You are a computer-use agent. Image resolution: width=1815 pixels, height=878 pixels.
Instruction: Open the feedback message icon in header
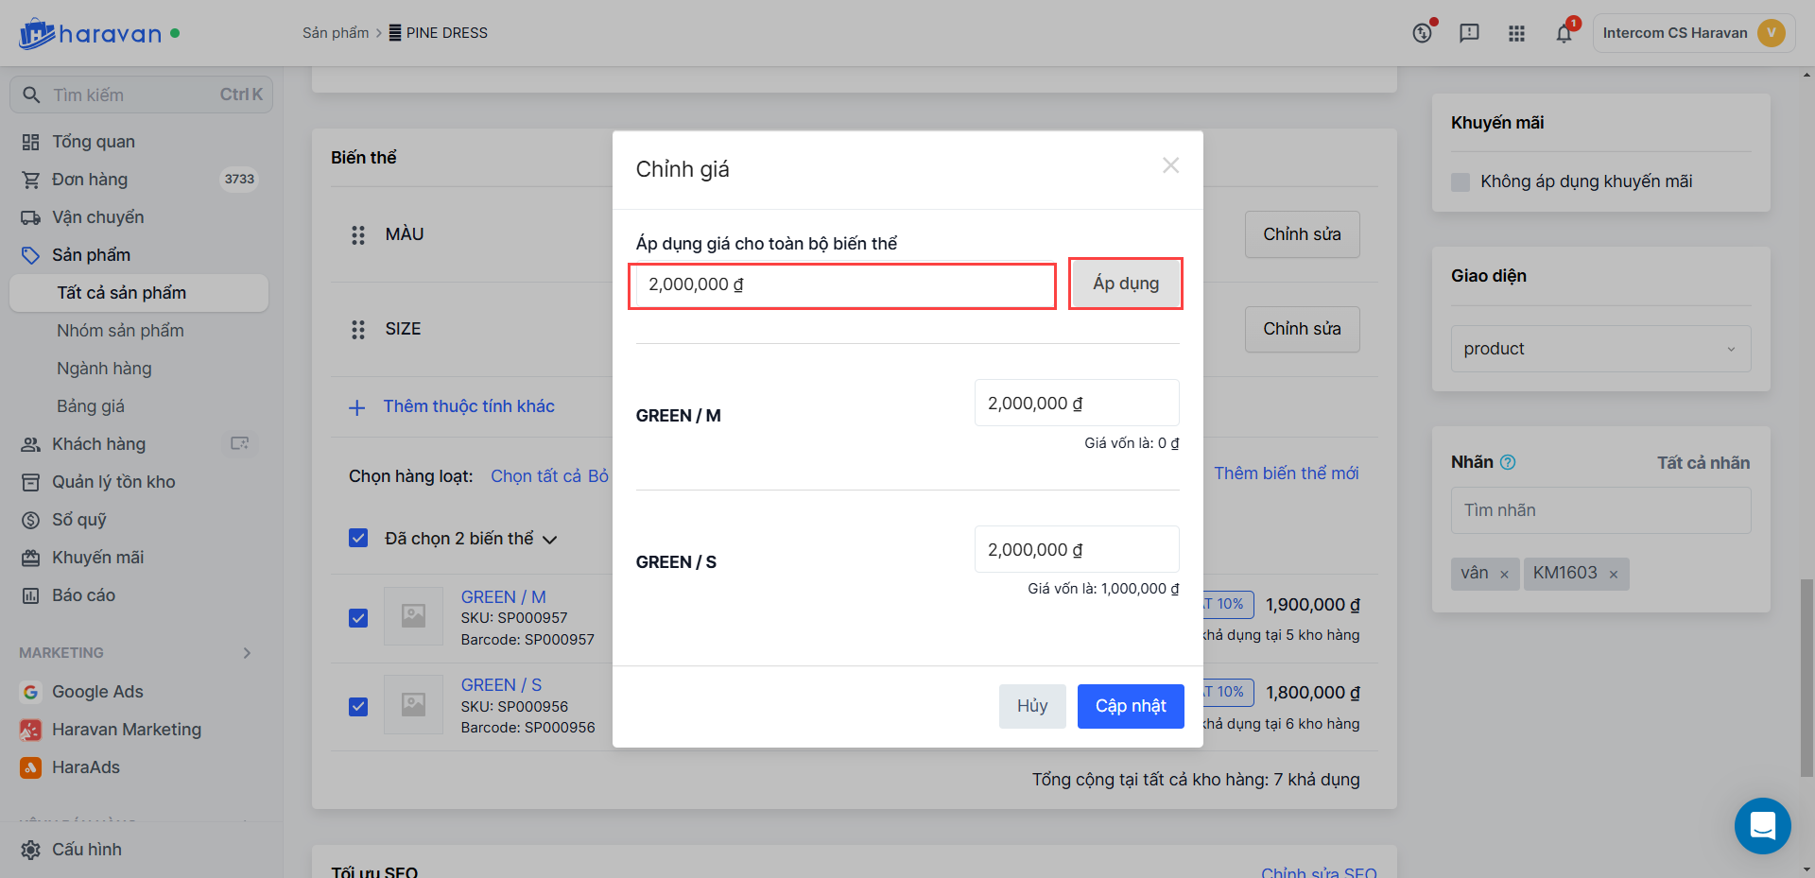click(x=1469, y=34)
